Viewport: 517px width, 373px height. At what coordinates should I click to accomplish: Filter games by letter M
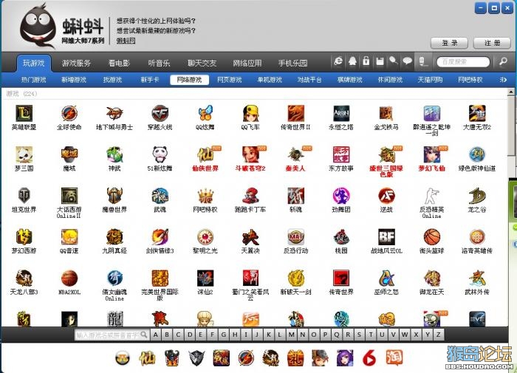[292, 335]
